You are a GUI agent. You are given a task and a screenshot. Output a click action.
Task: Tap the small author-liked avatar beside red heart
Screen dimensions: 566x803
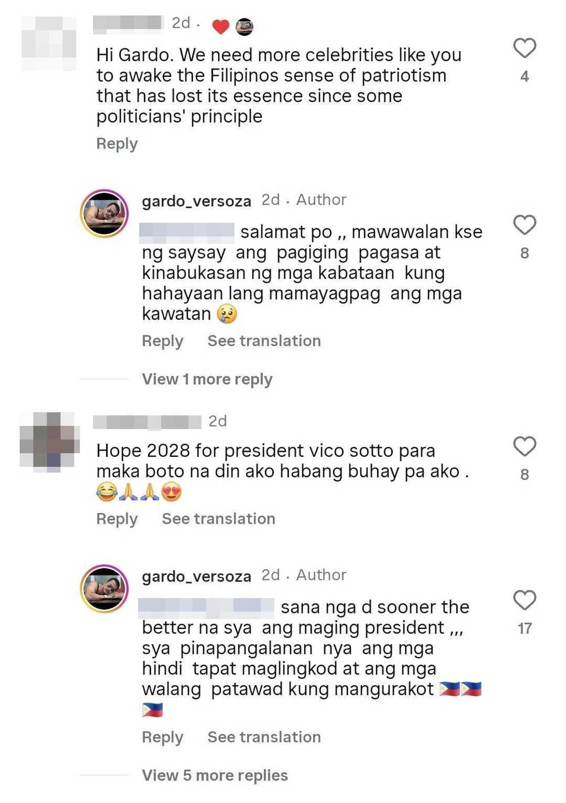[245, 26]
